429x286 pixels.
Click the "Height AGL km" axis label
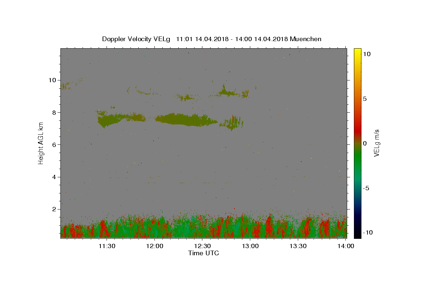41,143
